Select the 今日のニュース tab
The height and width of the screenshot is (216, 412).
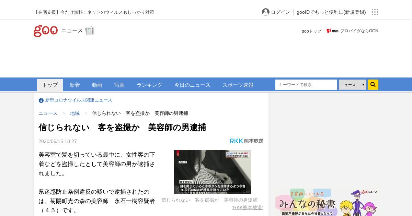pyautogui.click(x=192, y=85)
